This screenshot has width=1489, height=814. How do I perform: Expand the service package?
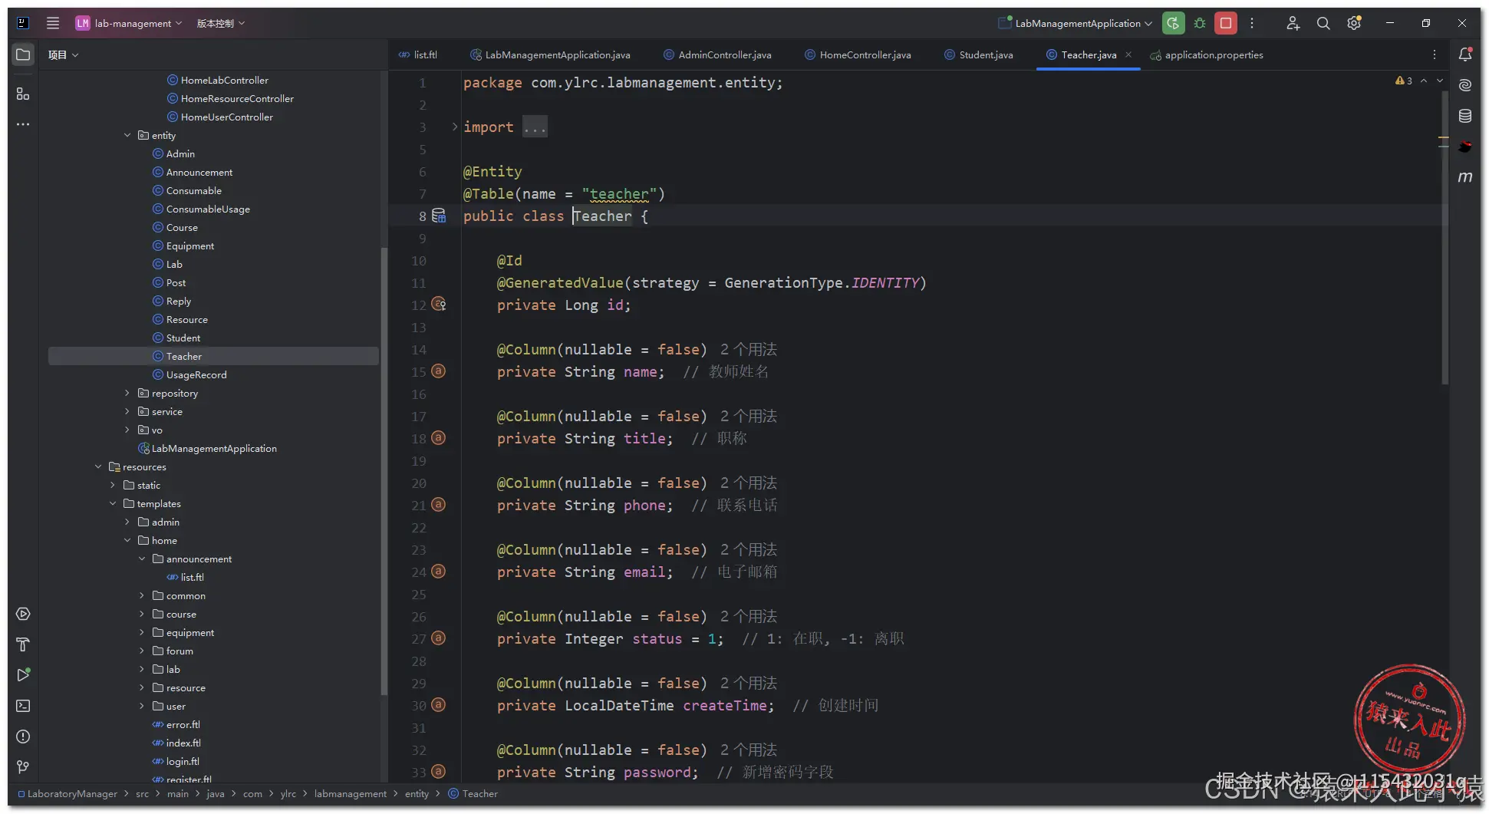pyautogui.click(x=127, y=412)
